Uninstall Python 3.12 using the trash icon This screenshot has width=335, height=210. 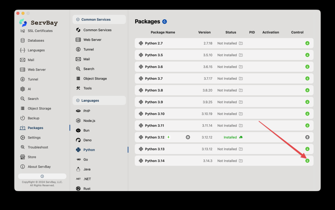click(307, 137)
